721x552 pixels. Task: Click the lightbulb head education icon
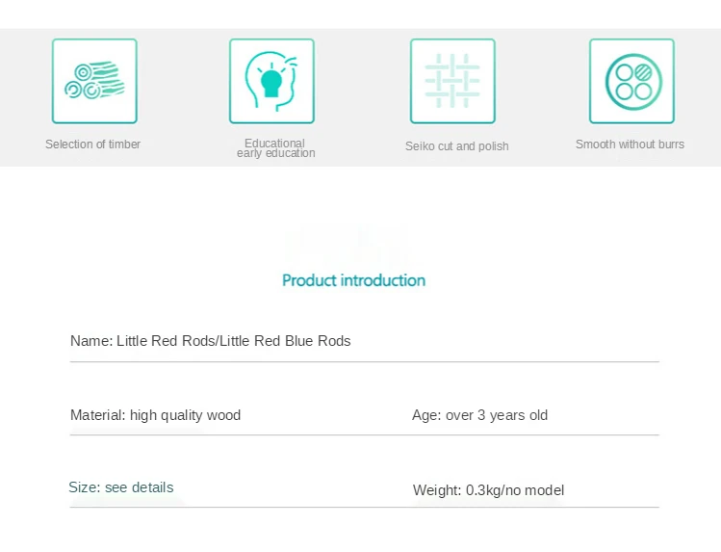[271, 81]
